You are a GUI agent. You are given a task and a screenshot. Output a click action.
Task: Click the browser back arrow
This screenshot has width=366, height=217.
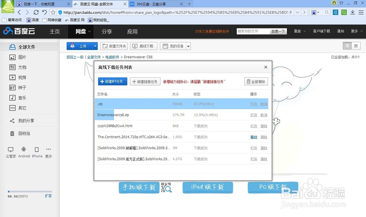[x=19, y=12]
